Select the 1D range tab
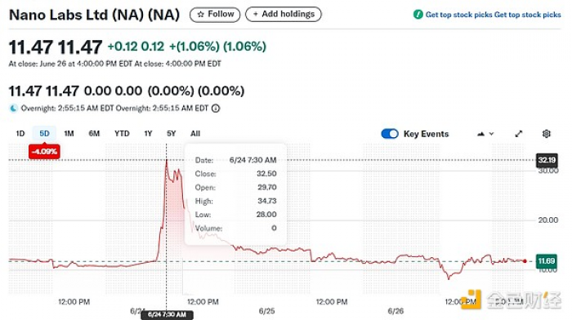Viewport: 572px width, 320px height. click(x=20, y=133)
